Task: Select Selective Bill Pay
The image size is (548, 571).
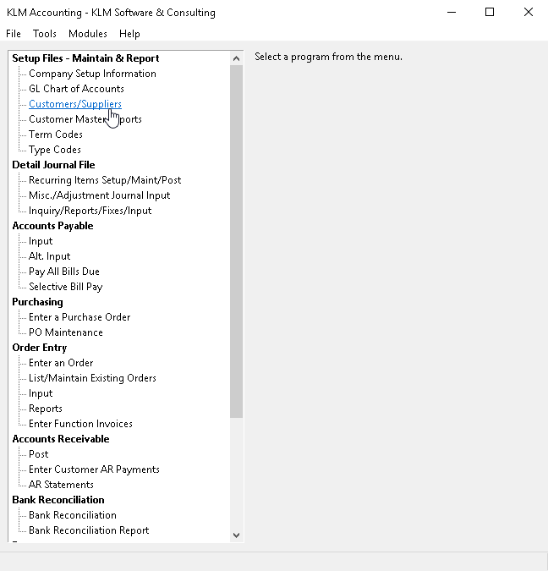Action: 66,287
